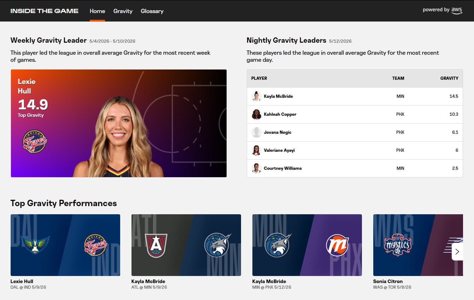Click Jovana Nogic's placeholder avatar
This screenshot has height=300, width=474.
pos(256,132)
